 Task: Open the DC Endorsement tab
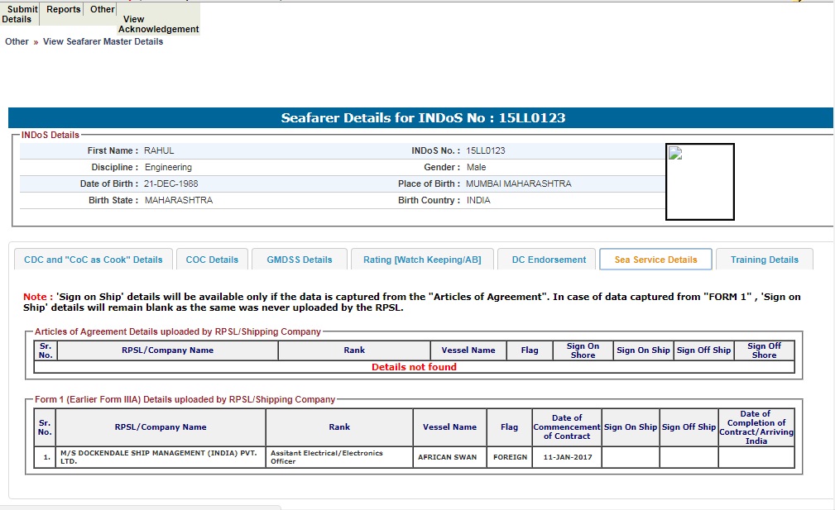click(x=549, y=260)
